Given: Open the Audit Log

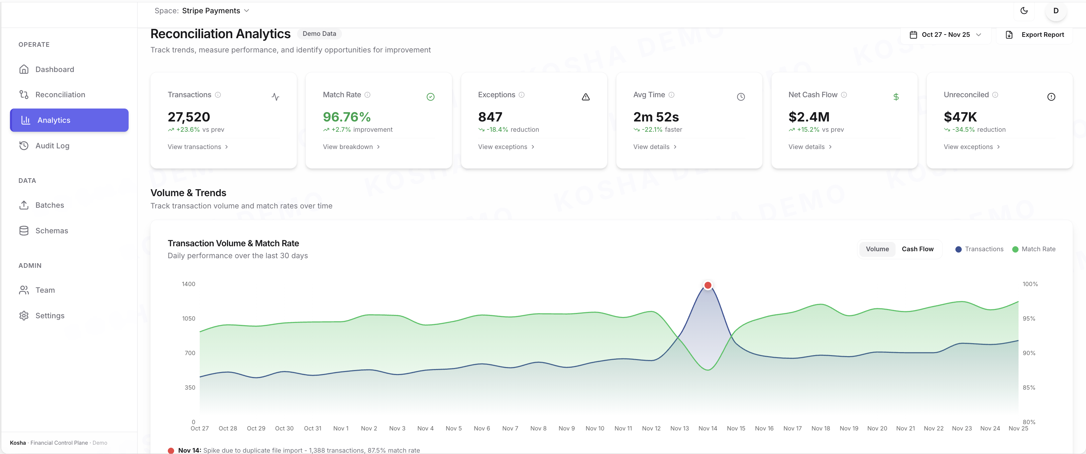Looking at the screenshot, I should click(x=52, y=145).
